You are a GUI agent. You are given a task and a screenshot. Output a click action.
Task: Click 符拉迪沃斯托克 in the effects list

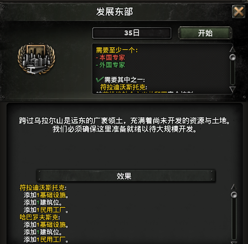42,188
